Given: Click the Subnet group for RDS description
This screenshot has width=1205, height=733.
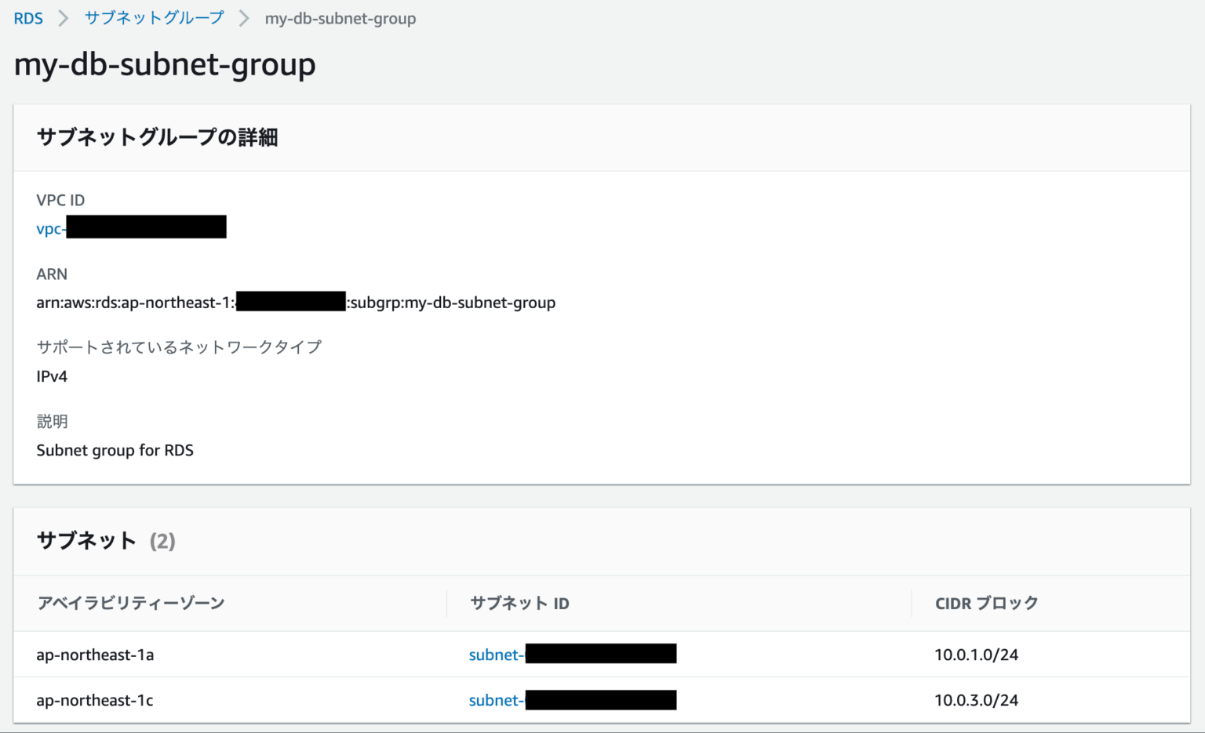Looking at the screenshot, I should (115, 450).
